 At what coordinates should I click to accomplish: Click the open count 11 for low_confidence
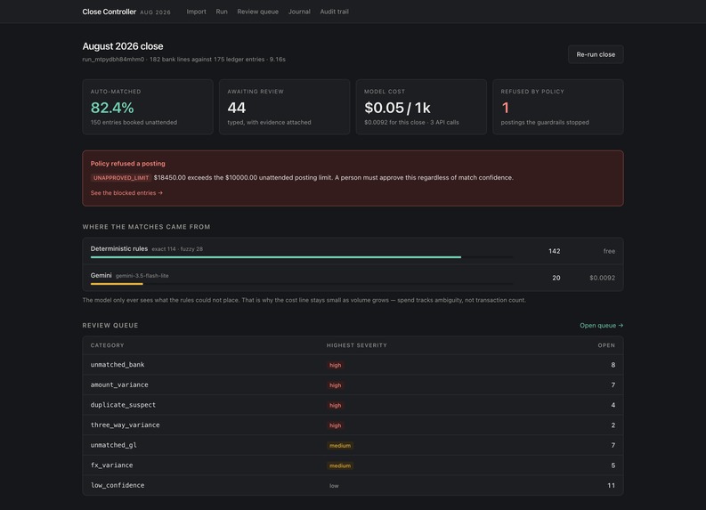[611, 485]
